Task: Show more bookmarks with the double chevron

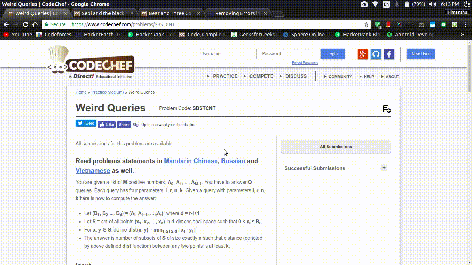Action: click(463, 35)
